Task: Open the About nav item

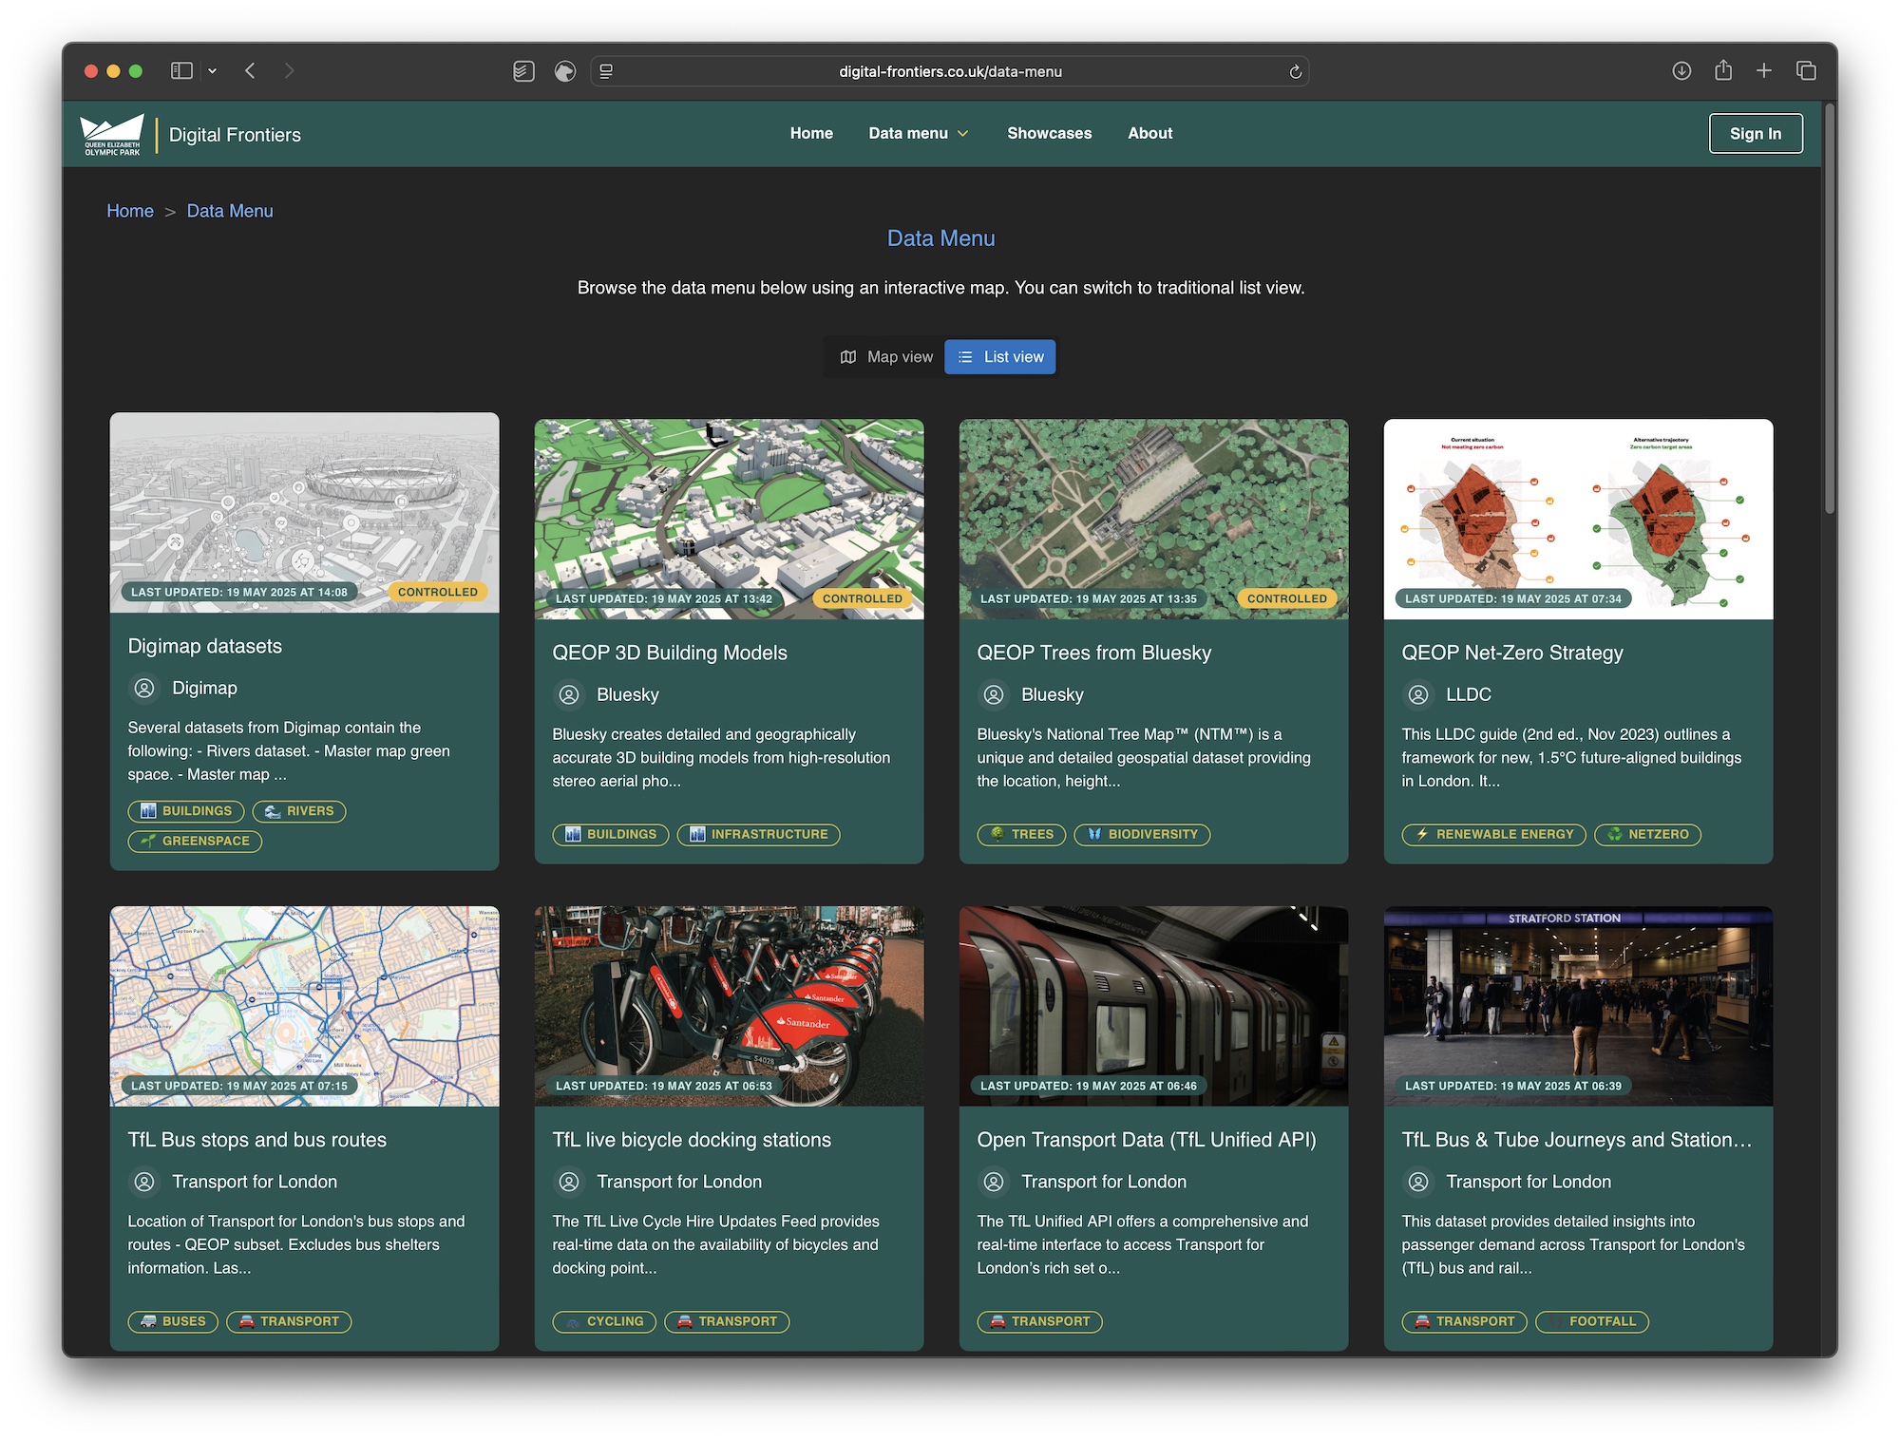Action: click(x=1149, y=134)
